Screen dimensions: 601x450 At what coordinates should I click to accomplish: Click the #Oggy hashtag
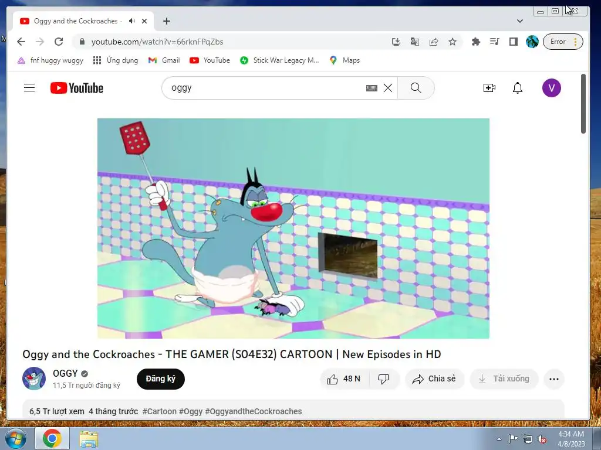pyautogui.click(x=191, y=411)
